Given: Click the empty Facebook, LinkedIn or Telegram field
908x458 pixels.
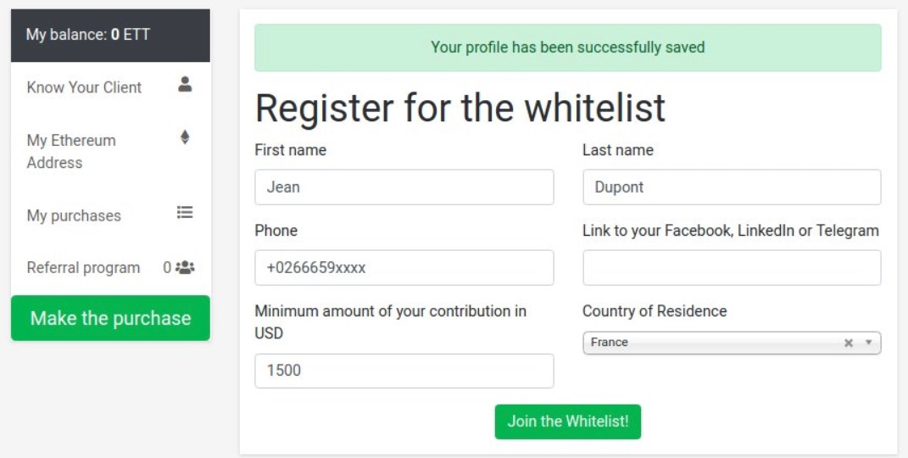Looking at the screenshot, I should coord(732,267).
